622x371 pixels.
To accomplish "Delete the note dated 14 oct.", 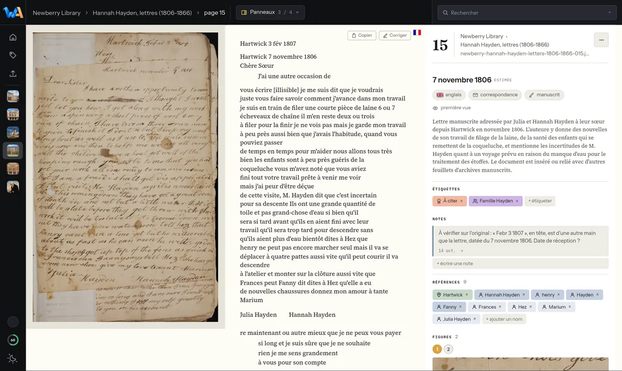I will [x=462, y=251].
